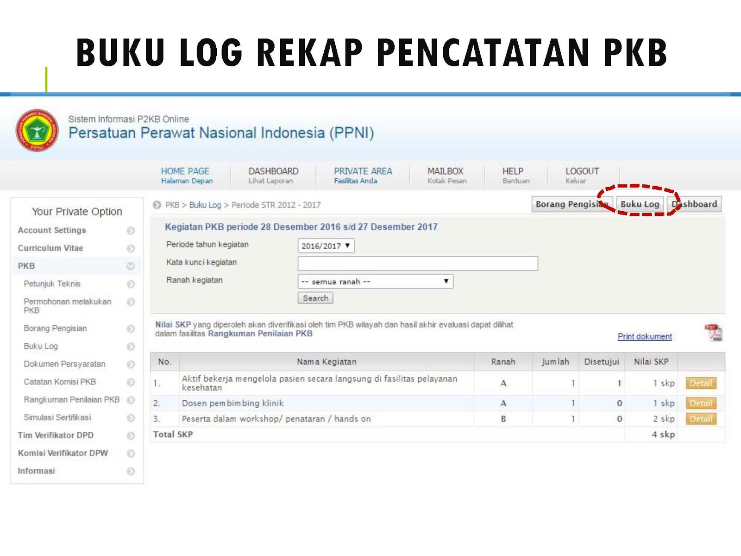Click the '4 skp' total value
The image size is (741, 556).
point(663,435)
